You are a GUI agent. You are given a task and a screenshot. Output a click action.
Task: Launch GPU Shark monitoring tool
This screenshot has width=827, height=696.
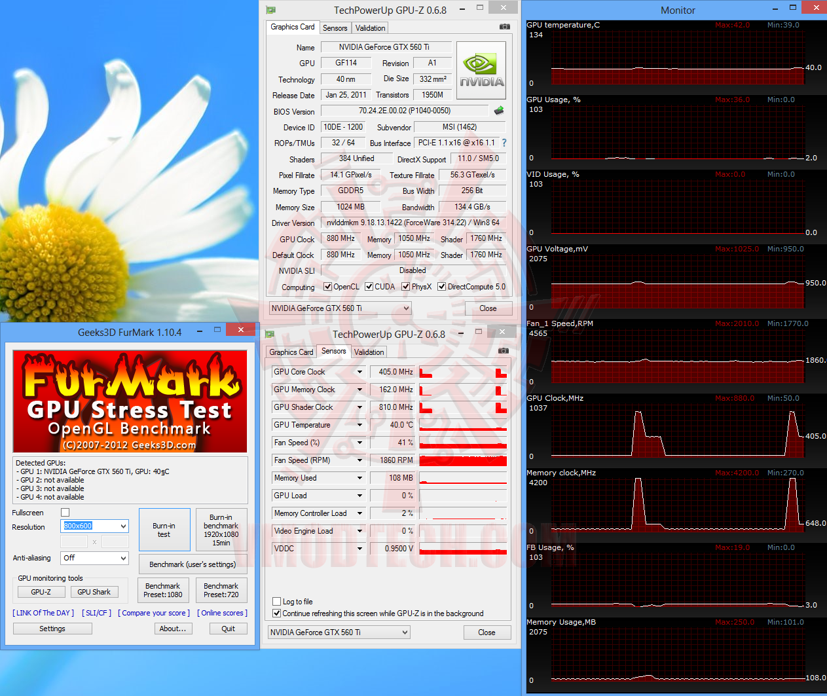click(x=94, y=592)
